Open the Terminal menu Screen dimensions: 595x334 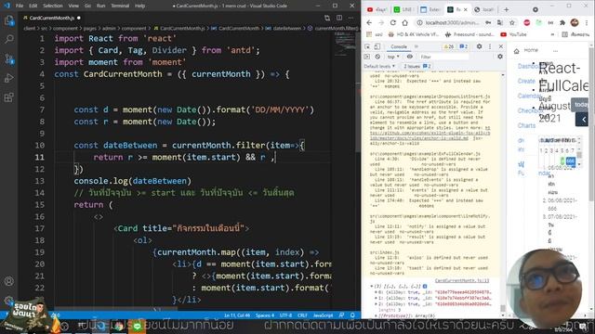(x=120, y=6)
